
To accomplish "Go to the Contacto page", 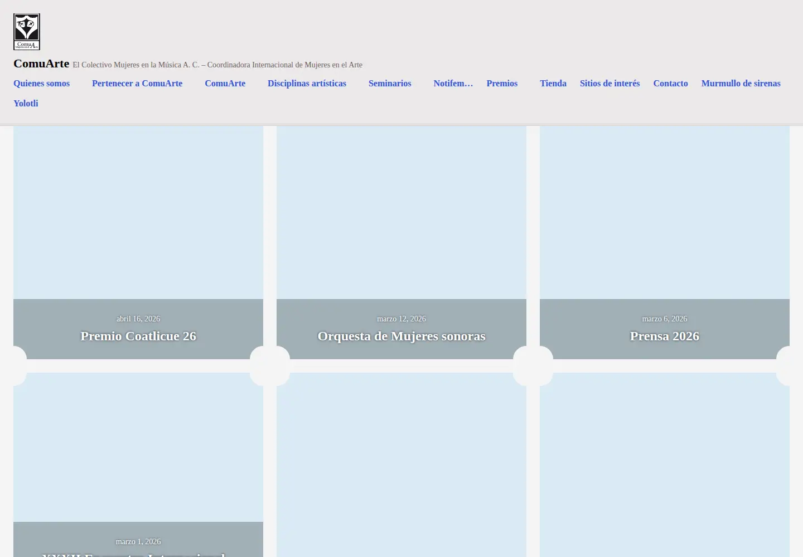I will [671, 84].
